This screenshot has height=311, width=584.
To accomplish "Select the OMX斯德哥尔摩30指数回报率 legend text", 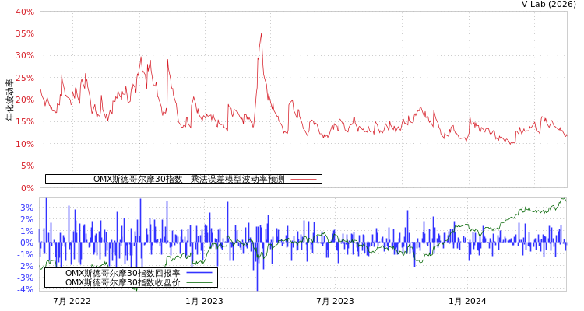I will (x=122, y=273).
